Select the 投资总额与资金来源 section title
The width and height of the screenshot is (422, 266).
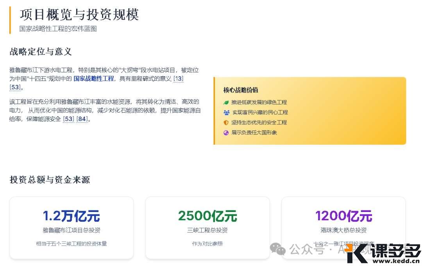[x=50, y=180]
